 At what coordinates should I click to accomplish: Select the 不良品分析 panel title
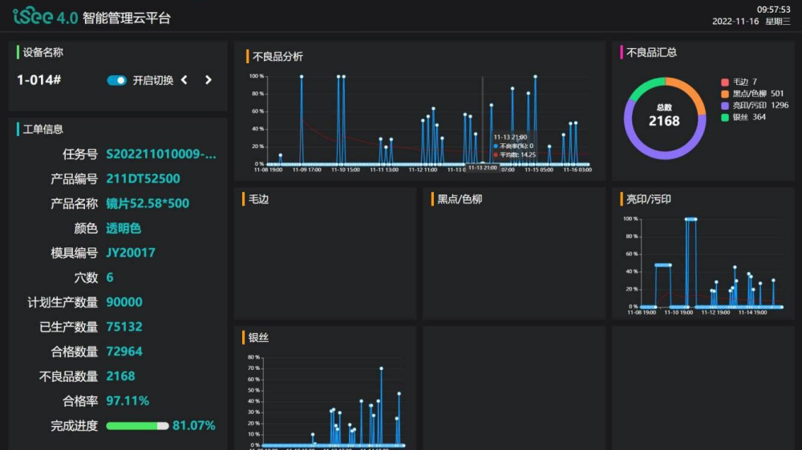277,57
